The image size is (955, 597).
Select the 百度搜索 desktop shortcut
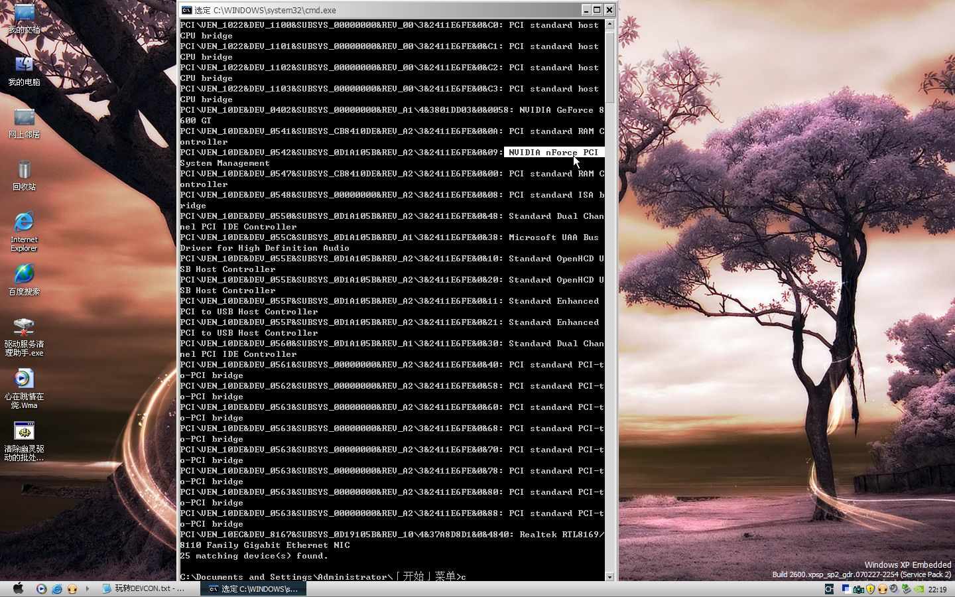click(24, 280)
